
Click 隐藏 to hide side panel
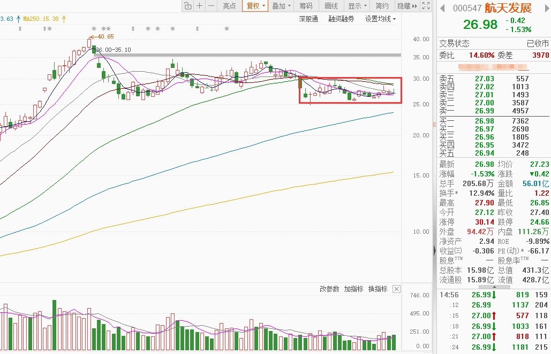click(407, 5)
